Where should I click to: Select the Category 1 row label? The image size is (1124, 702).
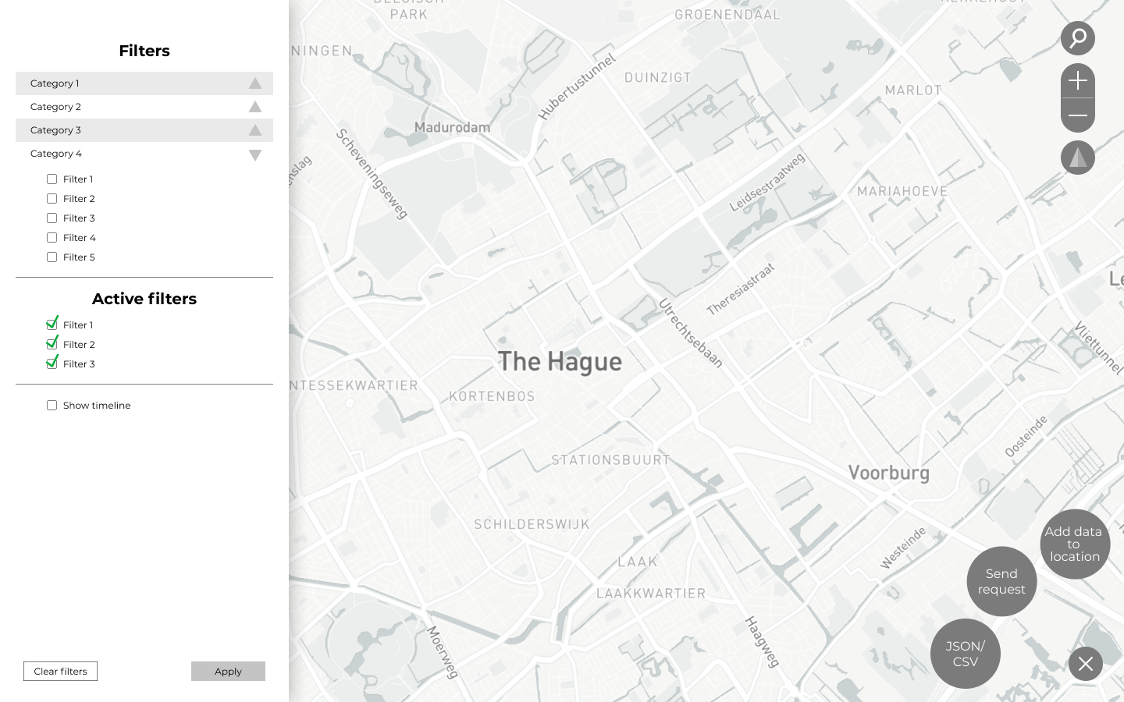tap(55, 83)
